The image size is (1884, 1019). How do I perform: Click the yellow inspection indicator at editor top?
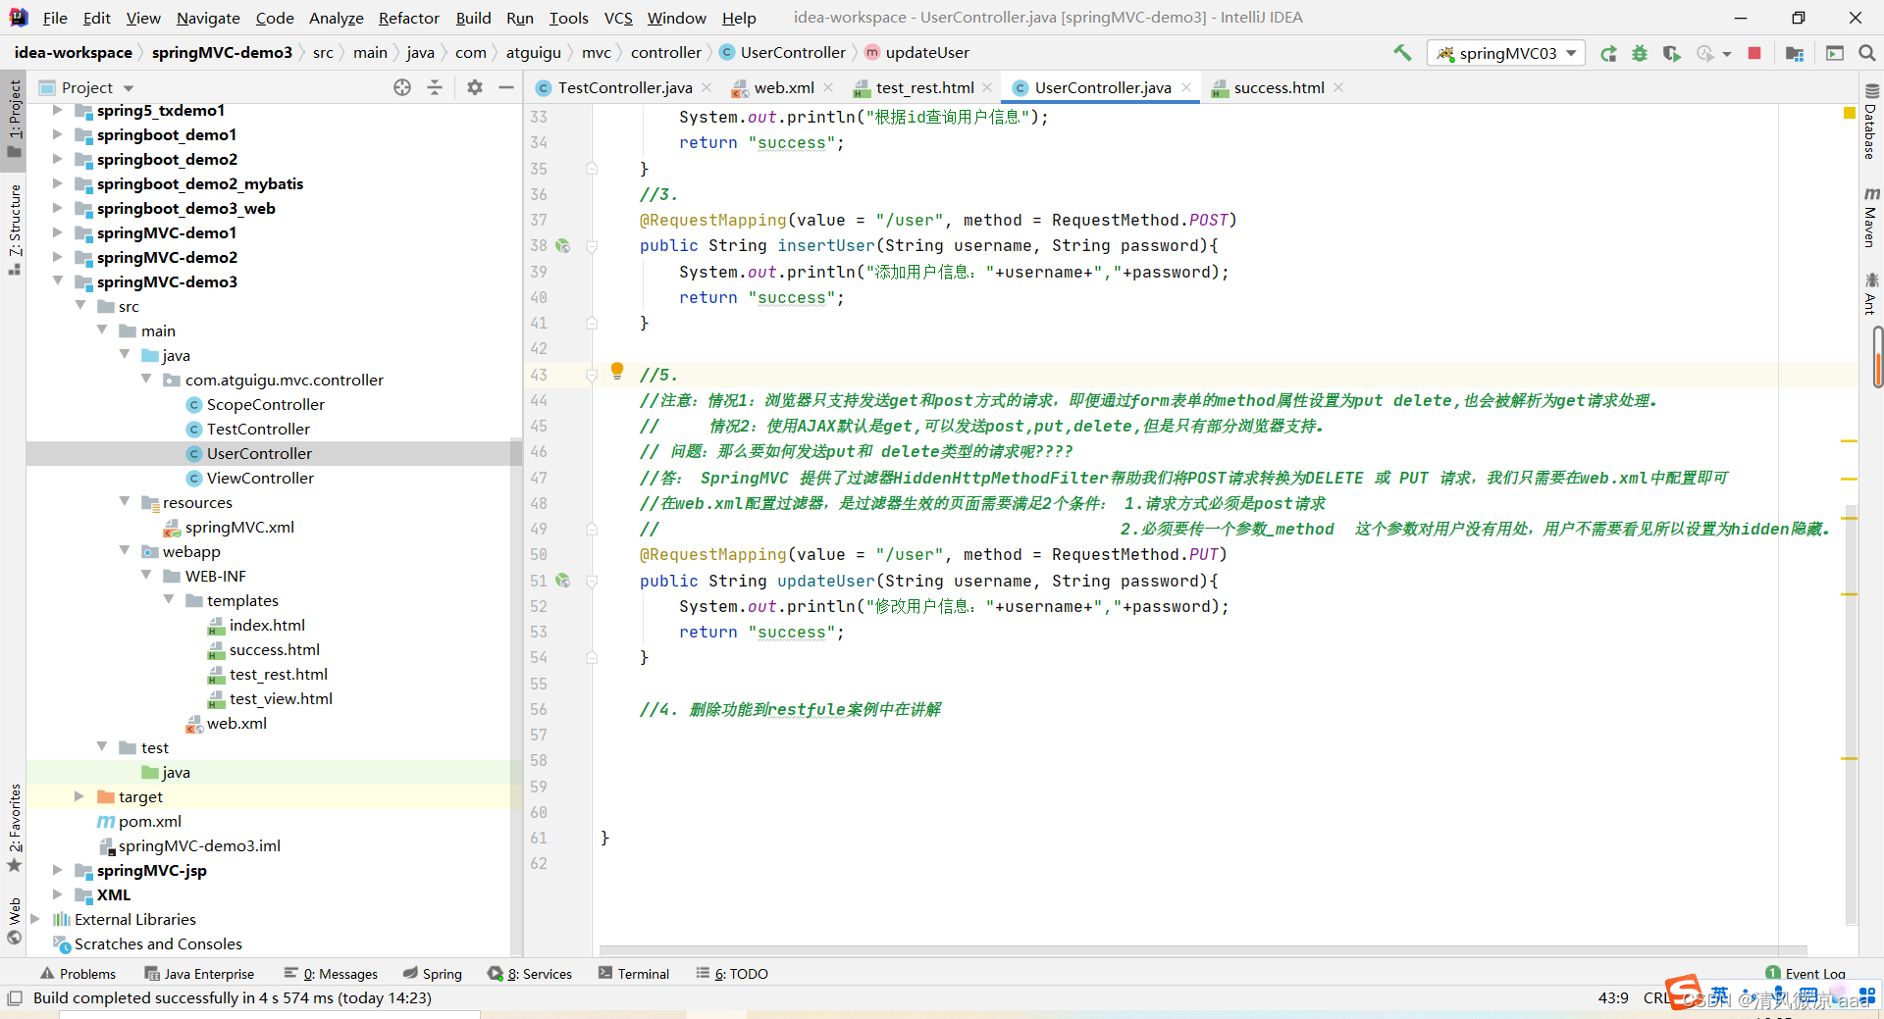[1849, 114]
